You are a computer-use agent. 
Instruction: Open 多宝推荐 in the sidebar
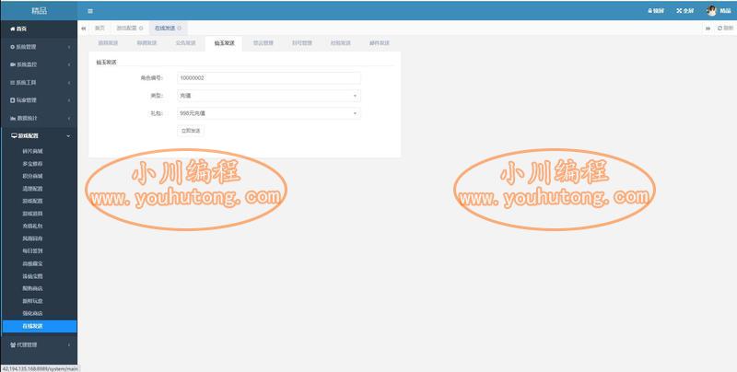coord(32,164)
